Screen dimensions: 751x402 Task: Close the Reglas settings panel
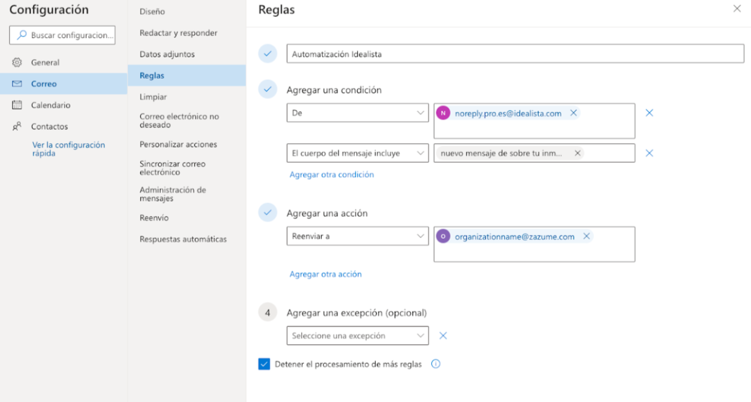point(737,9)
